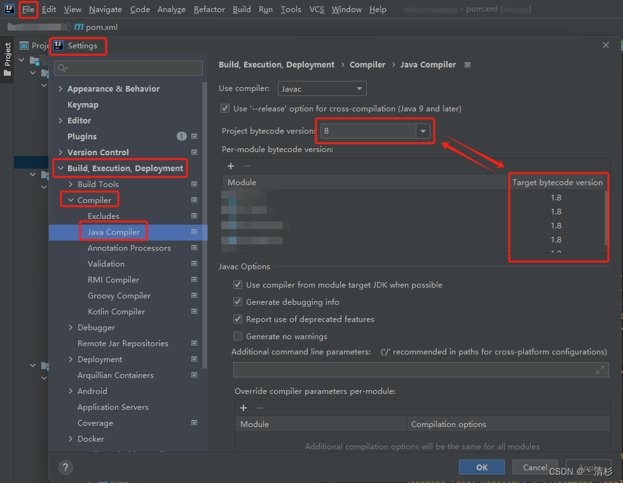Click the Settings search input field

point(128,68)
